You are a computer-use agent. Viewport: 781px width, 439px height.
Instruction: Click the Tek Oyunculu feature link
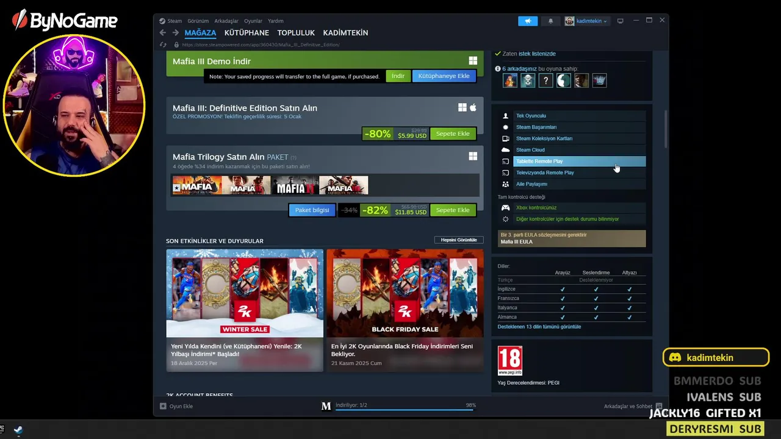(531, 116)
